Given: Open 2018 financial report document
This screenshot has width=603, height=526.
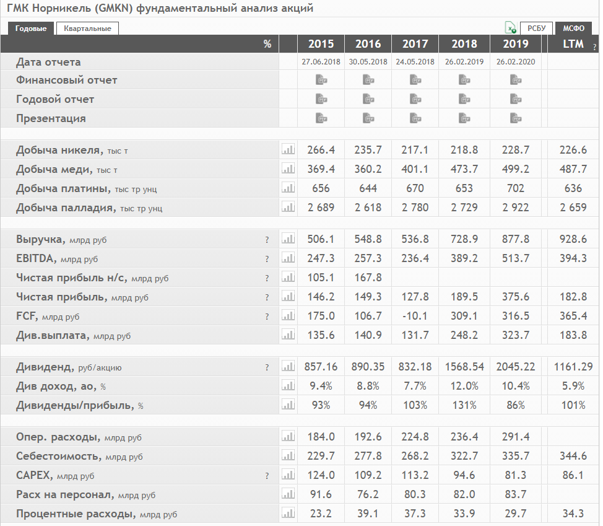Looking at the screenshot, I should [464, 80].
